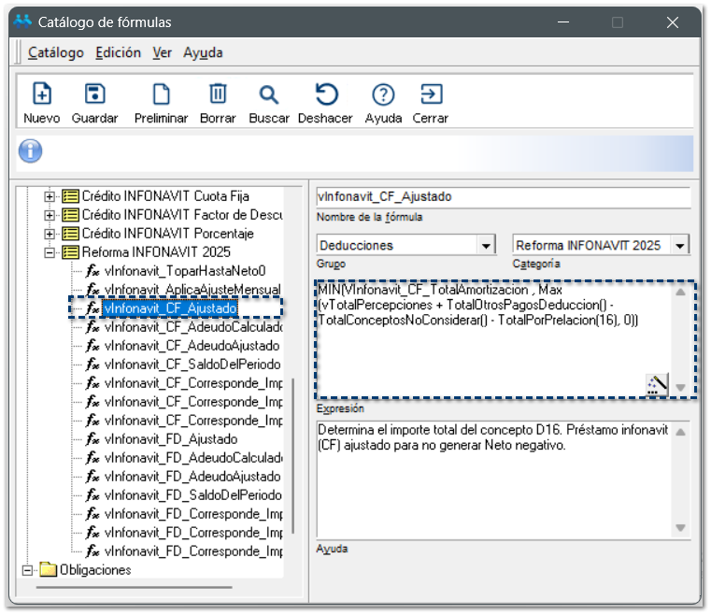
Task: Open Preliminar preview icon
Action: tap(161, 94)
